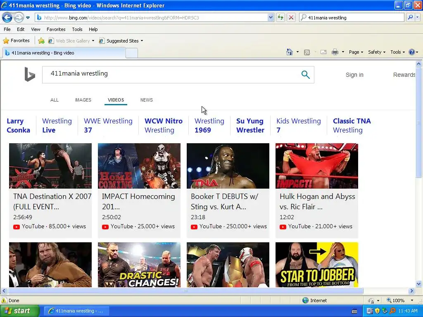Switch to the NEWS tab
Screen dimensions: 423x317
(x=147, y=100)
